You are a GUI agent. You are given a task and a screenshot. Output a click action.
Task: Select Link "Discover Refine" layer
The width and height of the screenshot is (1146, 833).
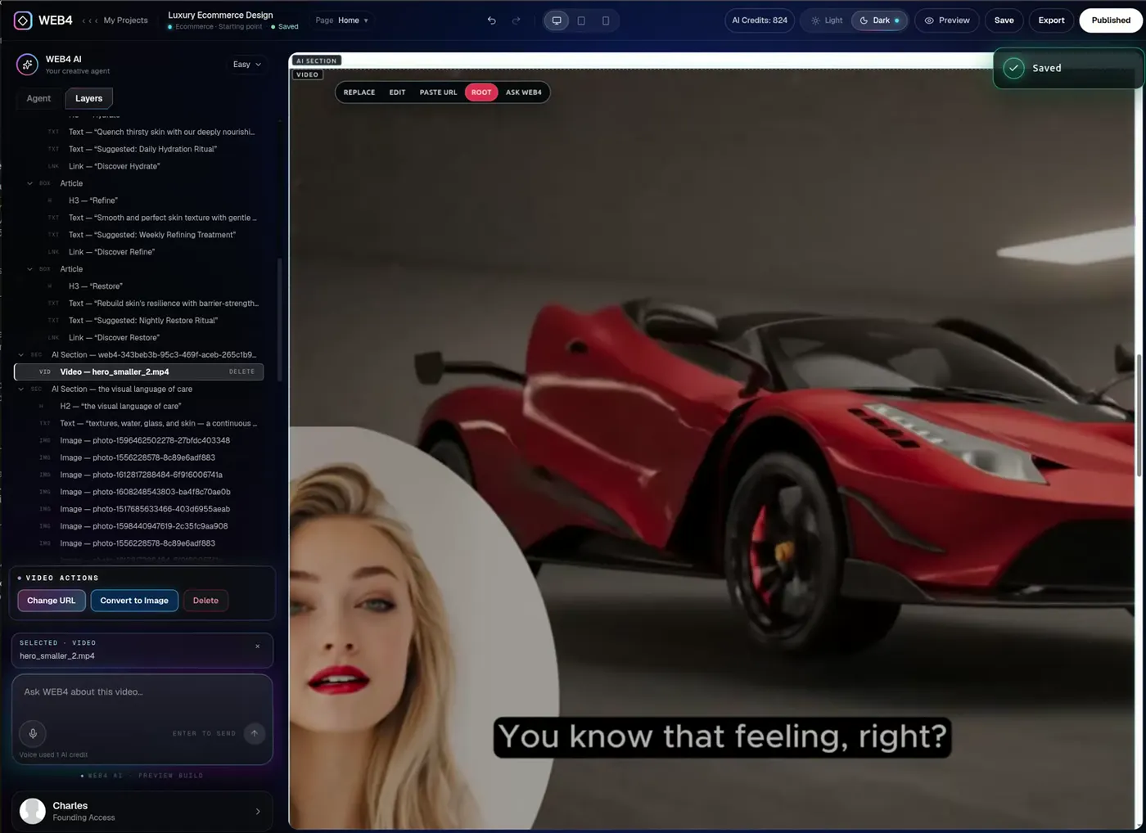point(139,252)
